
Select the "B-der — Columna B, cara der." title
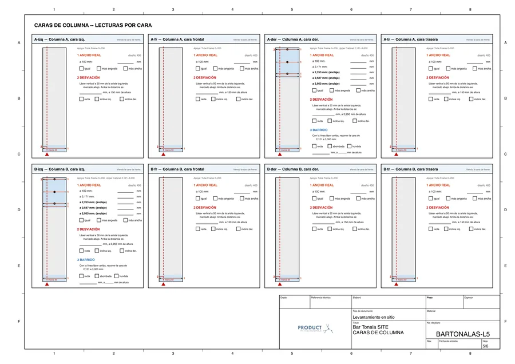tap(293, 169)
